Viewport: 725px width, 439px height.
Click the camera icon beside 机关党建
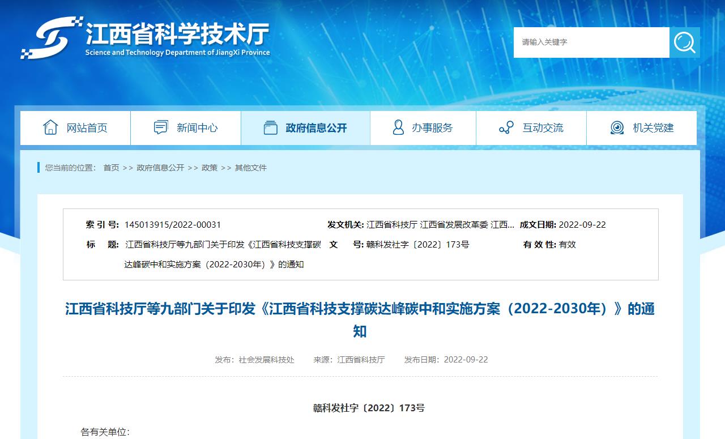pos(616,127)
